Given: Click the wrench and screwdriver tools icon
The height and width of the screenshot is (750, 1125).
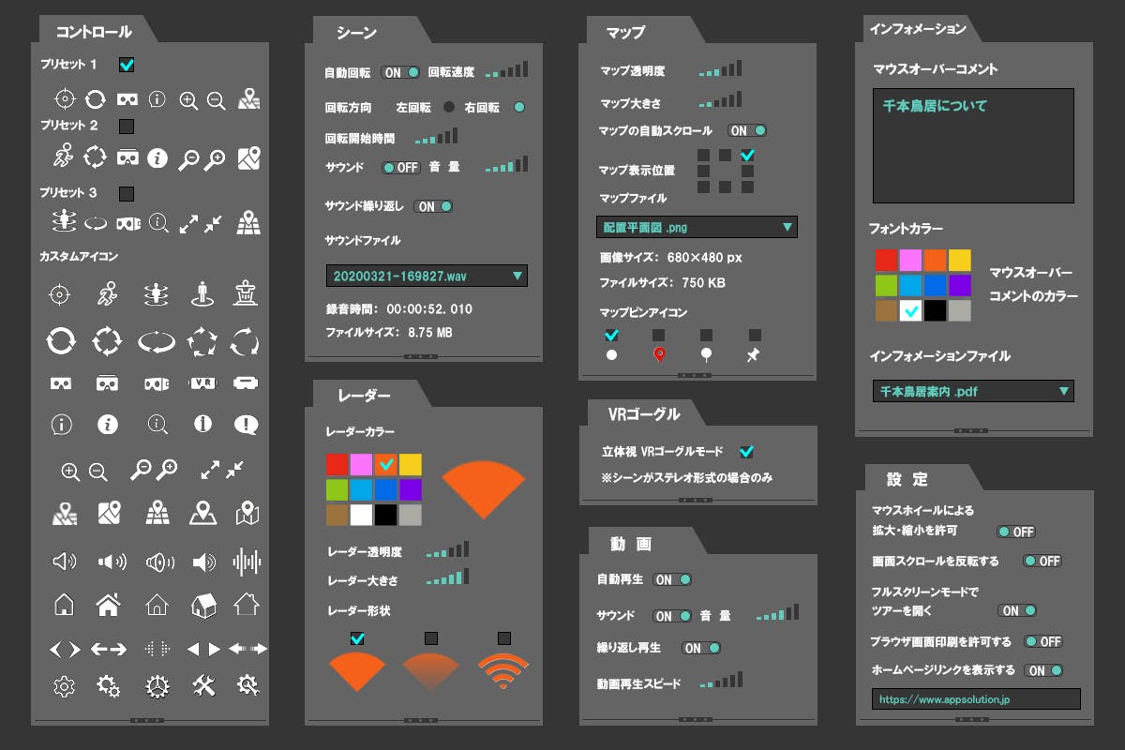Looking at the screenshot, I should click(204, 686).
